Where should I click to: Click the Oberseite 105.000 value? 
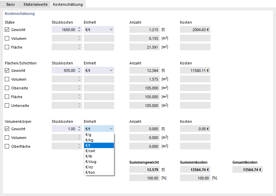(145, 88)
